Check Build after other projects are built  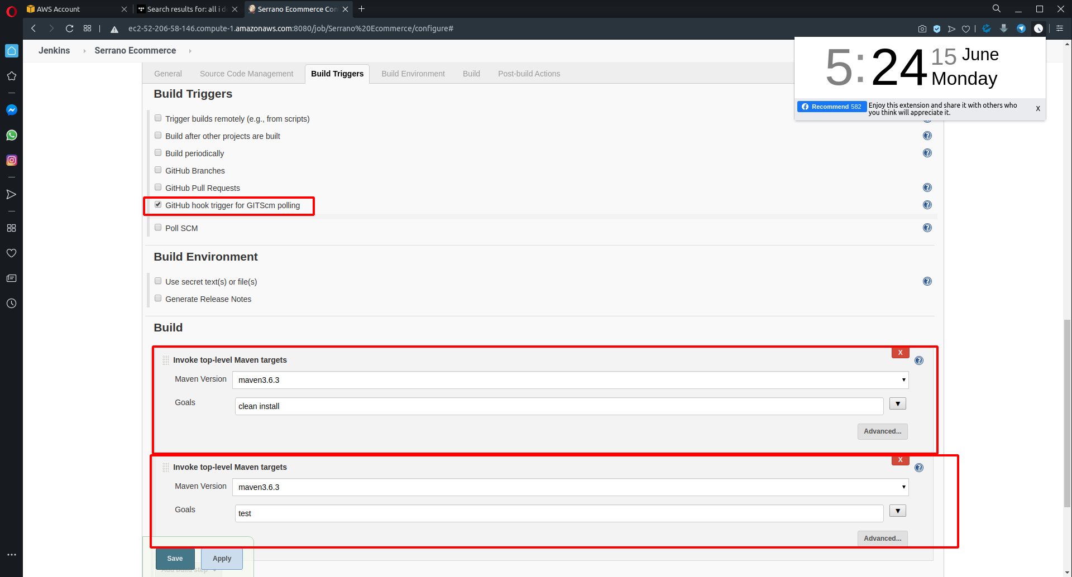click(158, 136)
